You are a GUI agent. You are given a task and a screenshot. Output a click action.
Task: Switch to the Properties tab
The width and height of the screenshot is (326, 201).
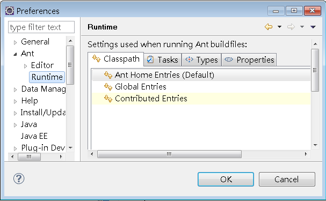tap(249, 59)
